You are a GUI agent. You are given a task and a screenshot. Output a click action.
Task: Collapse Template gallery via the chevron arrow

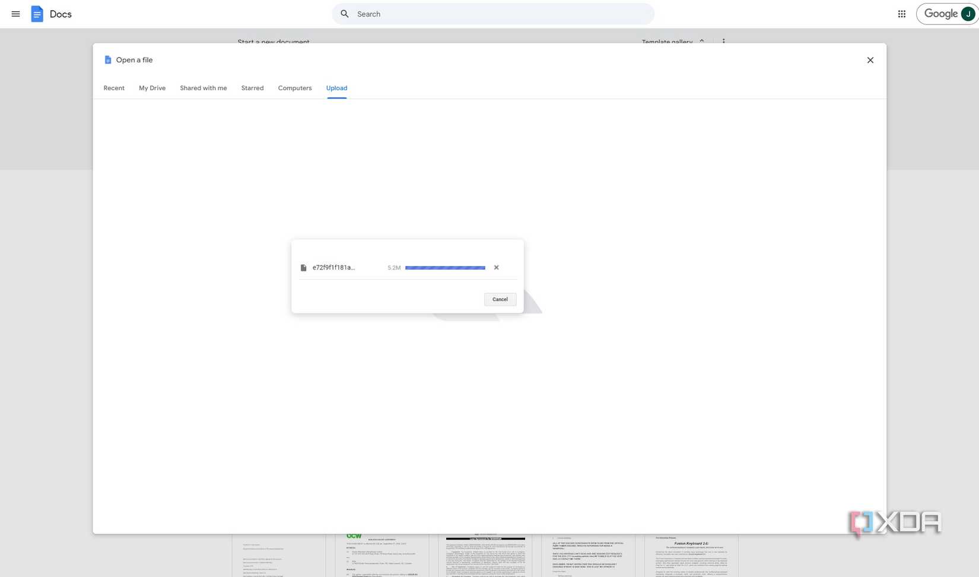[702, 42]
